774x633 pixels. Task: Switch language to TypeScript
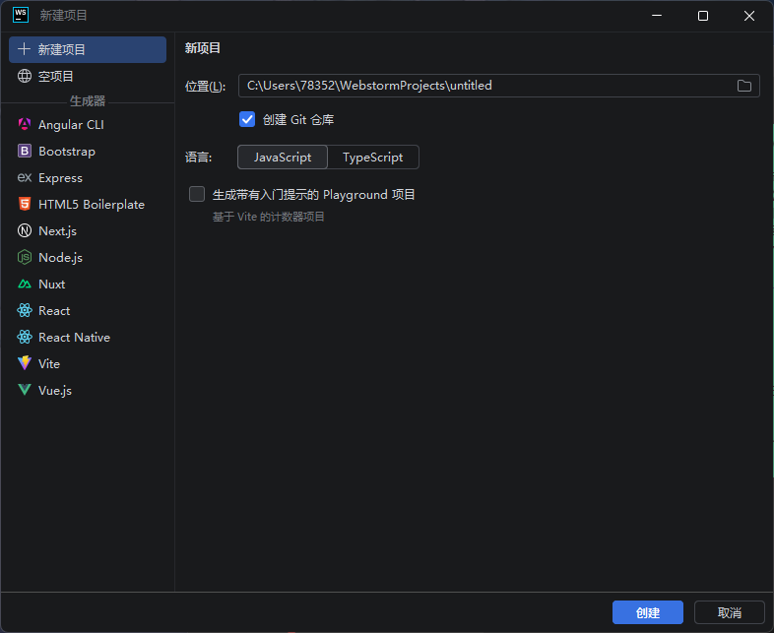[372, 157]
